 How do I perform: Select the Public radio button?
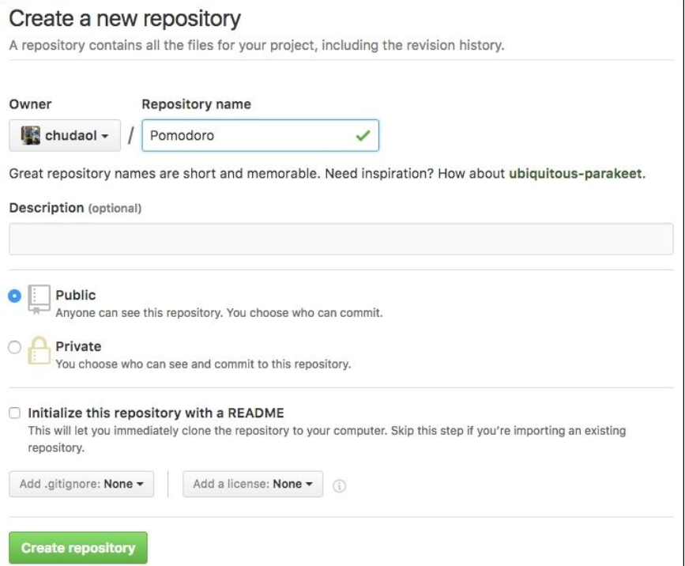pyautogui.click(x=13, y=296)
